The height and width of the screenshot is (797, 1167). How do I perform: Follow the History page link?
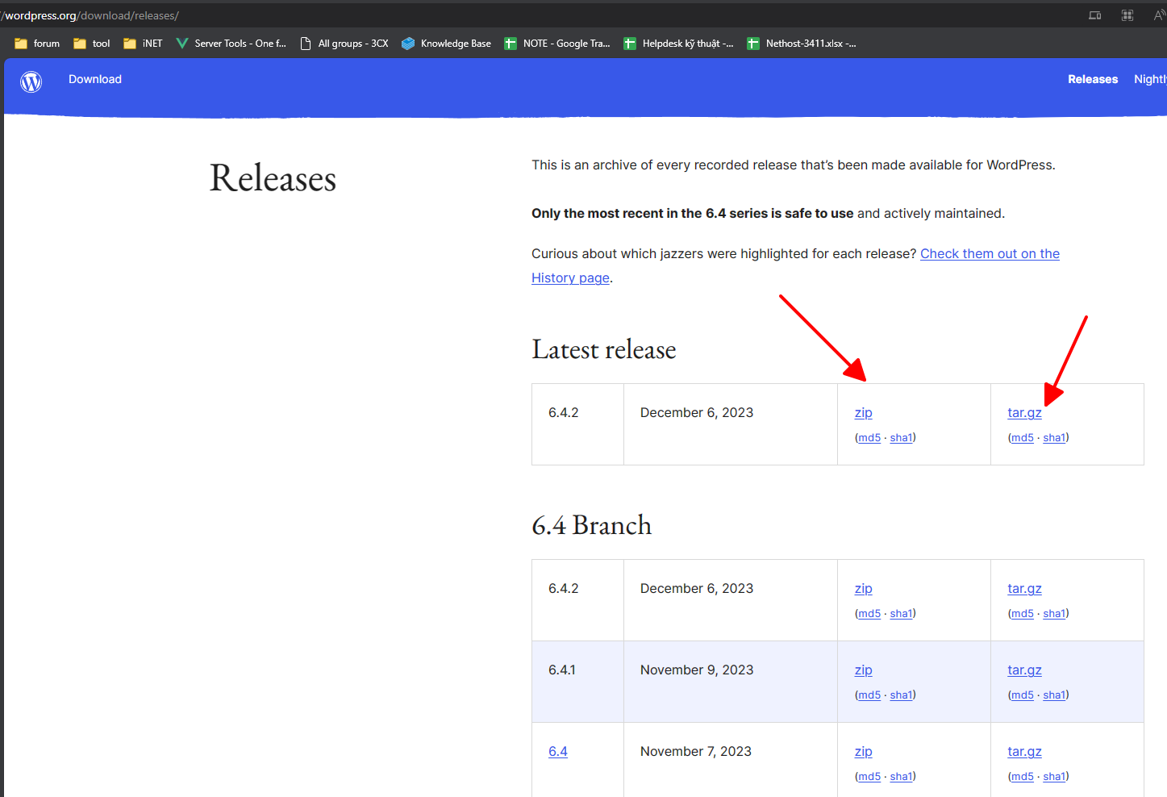[570, 277]
